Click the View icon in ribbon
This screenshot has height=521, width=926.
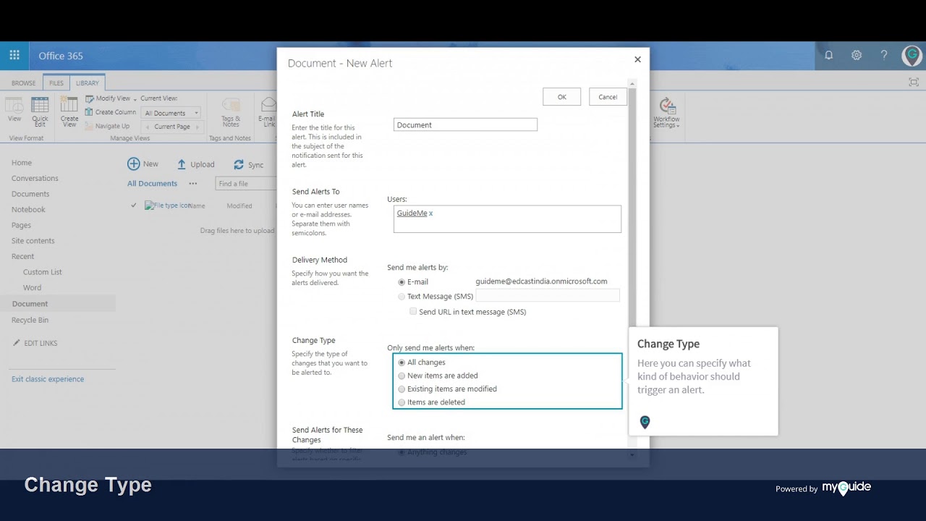click(14, 105)
